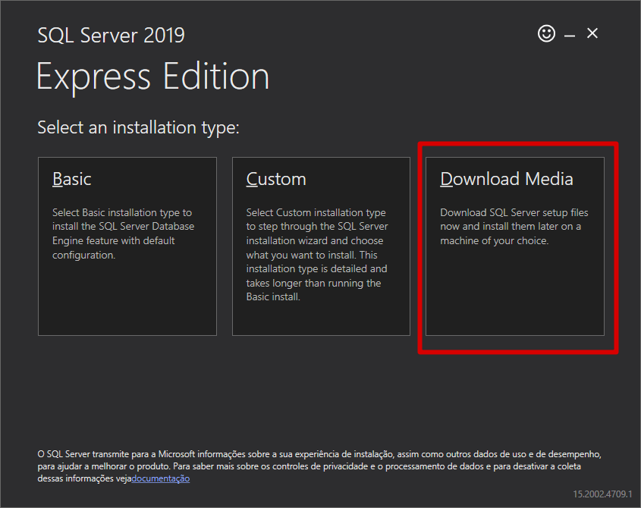
Task: Open the smiley face feedback icon
Action: (x=546, y=33)
